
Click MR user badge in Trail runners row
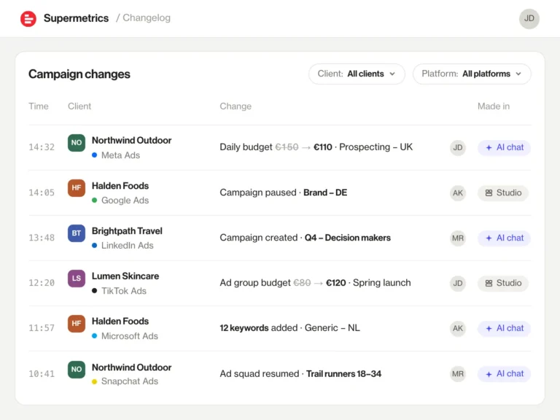(457, 374)
